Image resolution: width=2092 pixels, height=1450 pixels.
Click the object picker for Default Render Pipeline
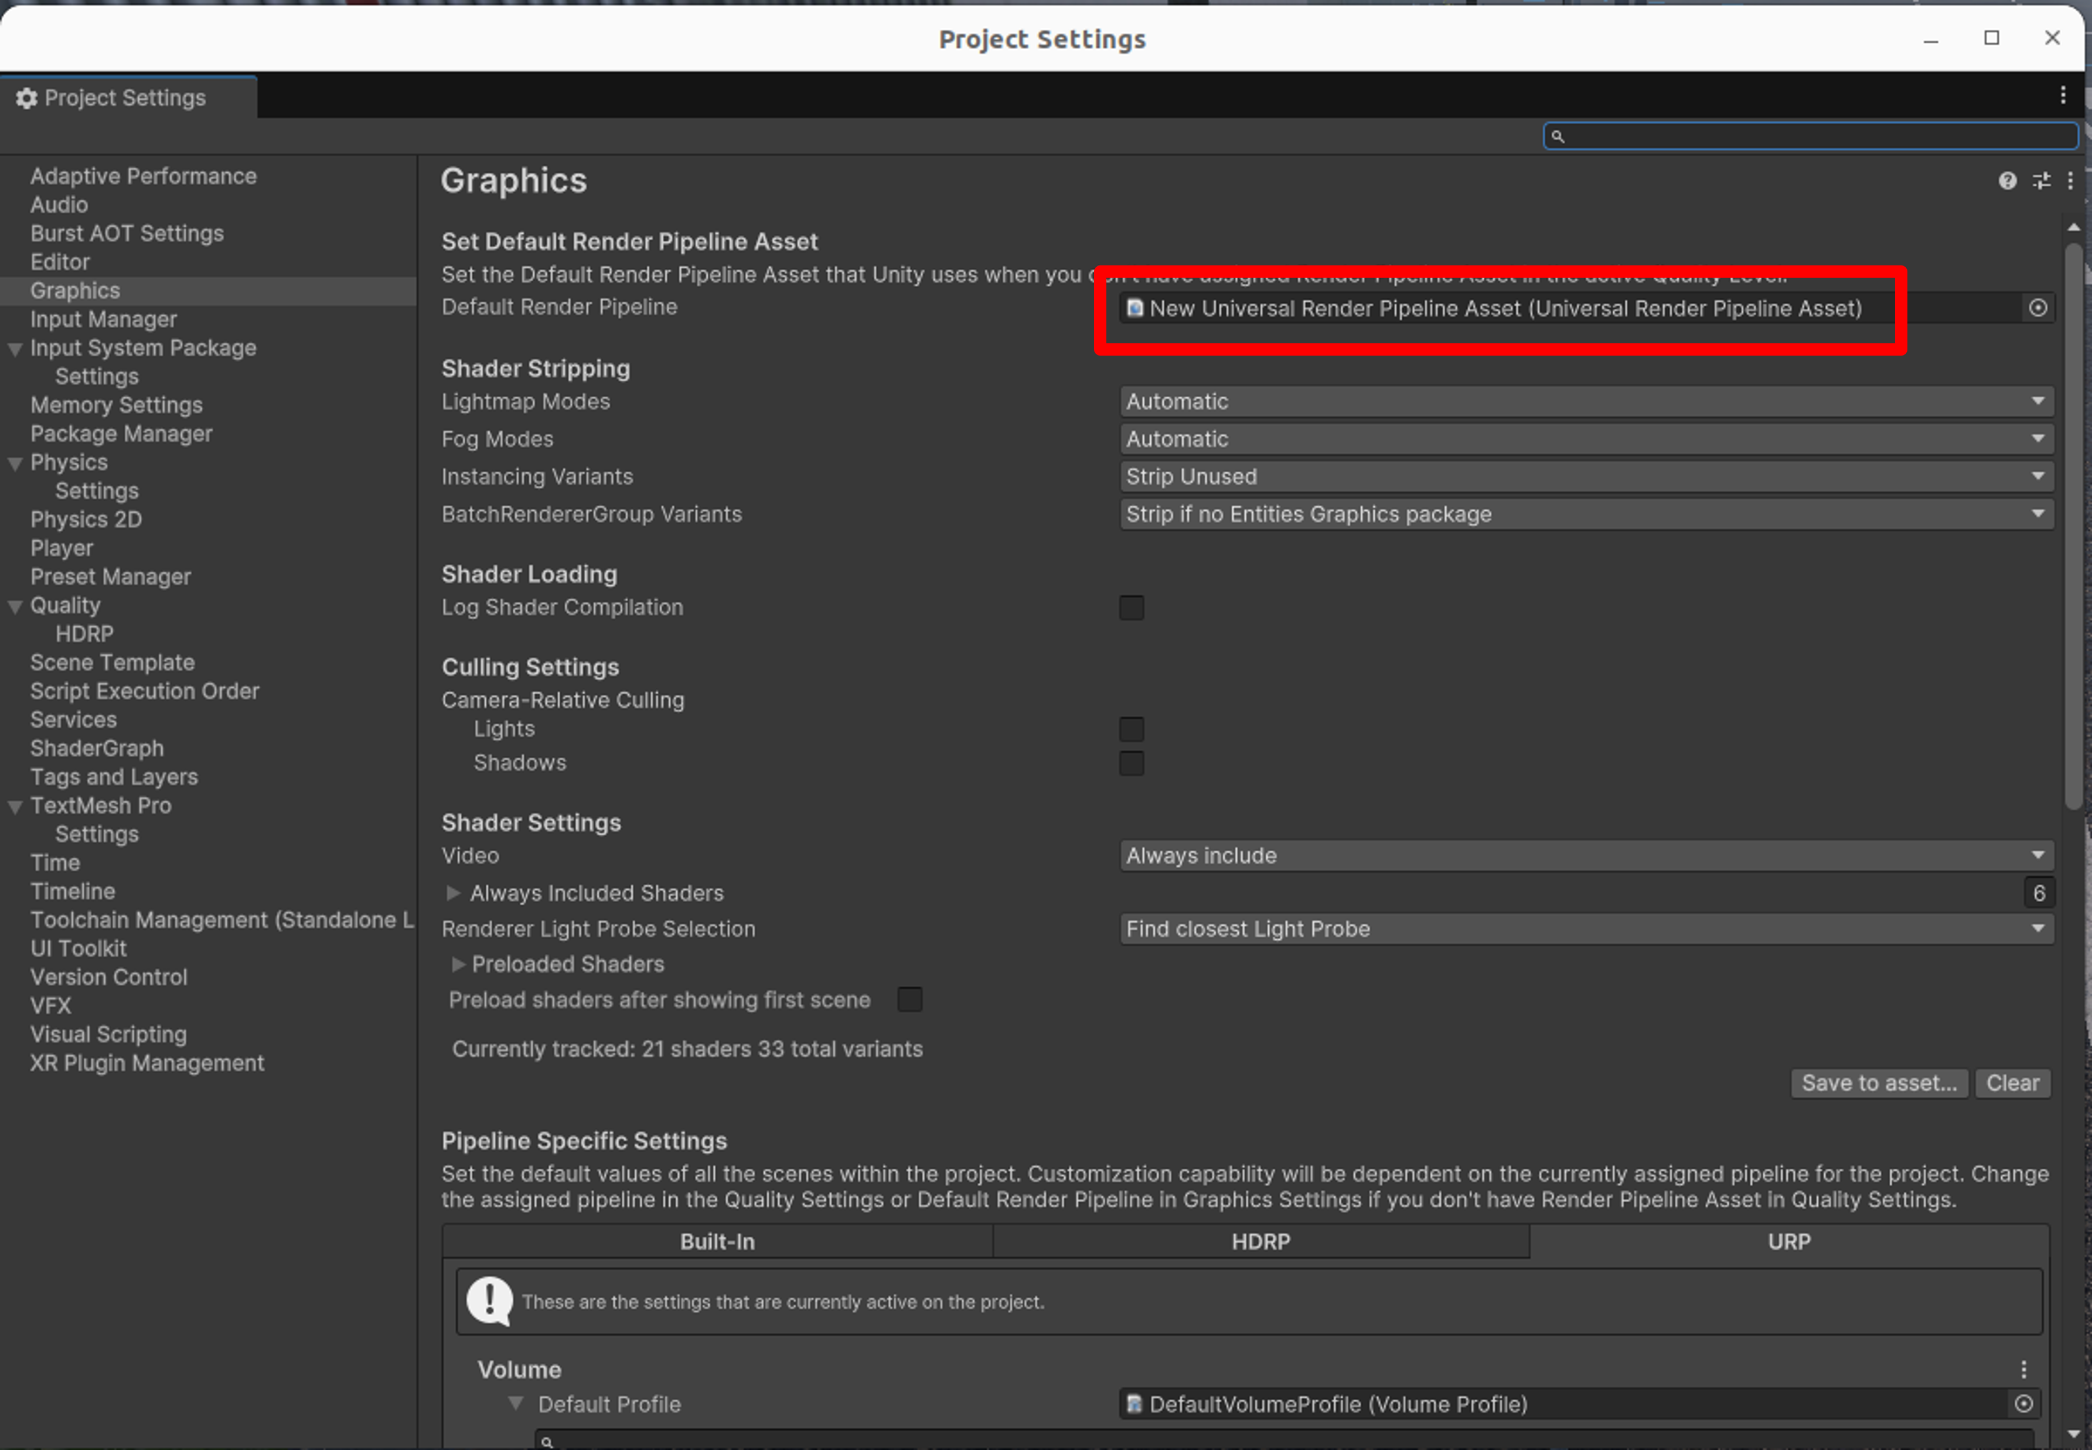[x=2038, y=308]
